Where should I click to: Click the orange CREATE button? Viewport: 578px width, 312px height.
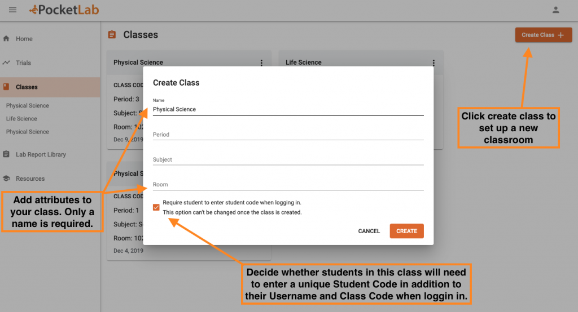[406, 231]
